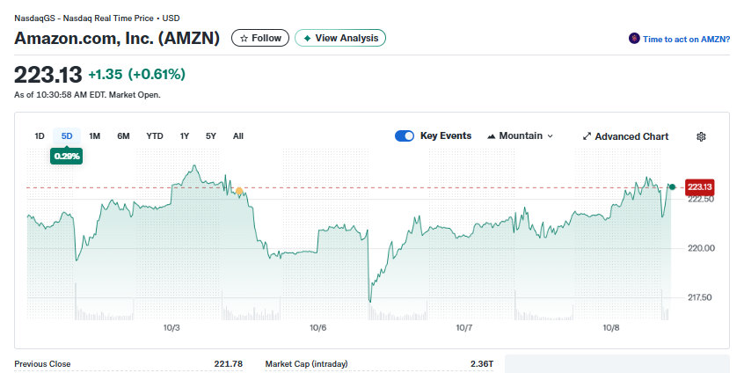Switch chart to 6M range
Screen dimensions: 744x373
tap(123, 136)
